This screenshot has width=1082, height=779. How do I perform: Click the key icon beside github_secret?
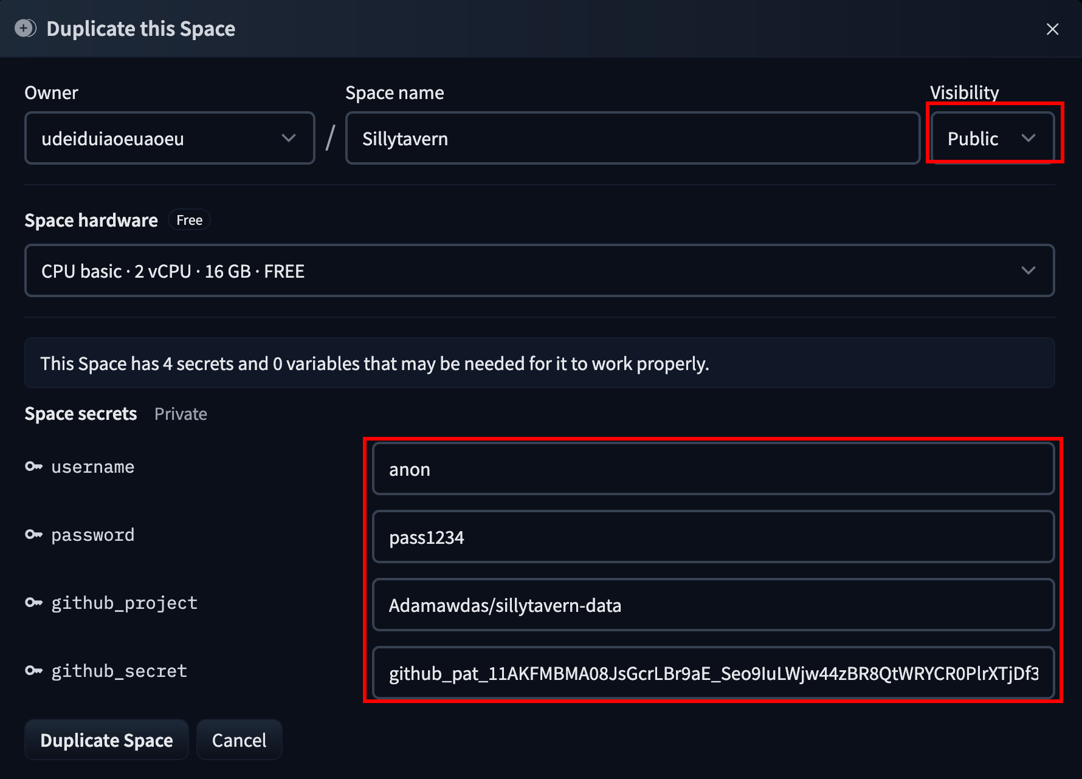(33, 671)
